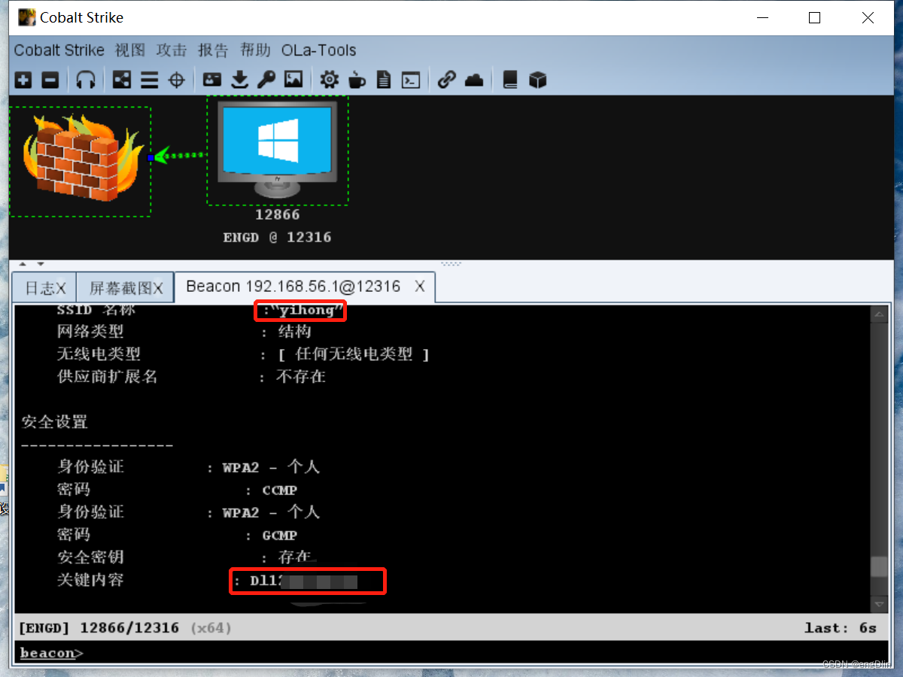
Task: Switch to Pivot Graph view icon
Action: tap(121, 79)
